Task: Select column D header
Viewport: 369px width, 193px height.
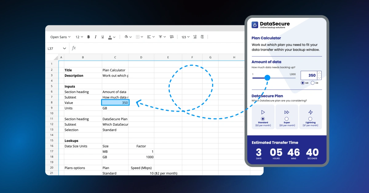Action: (141, 57)
